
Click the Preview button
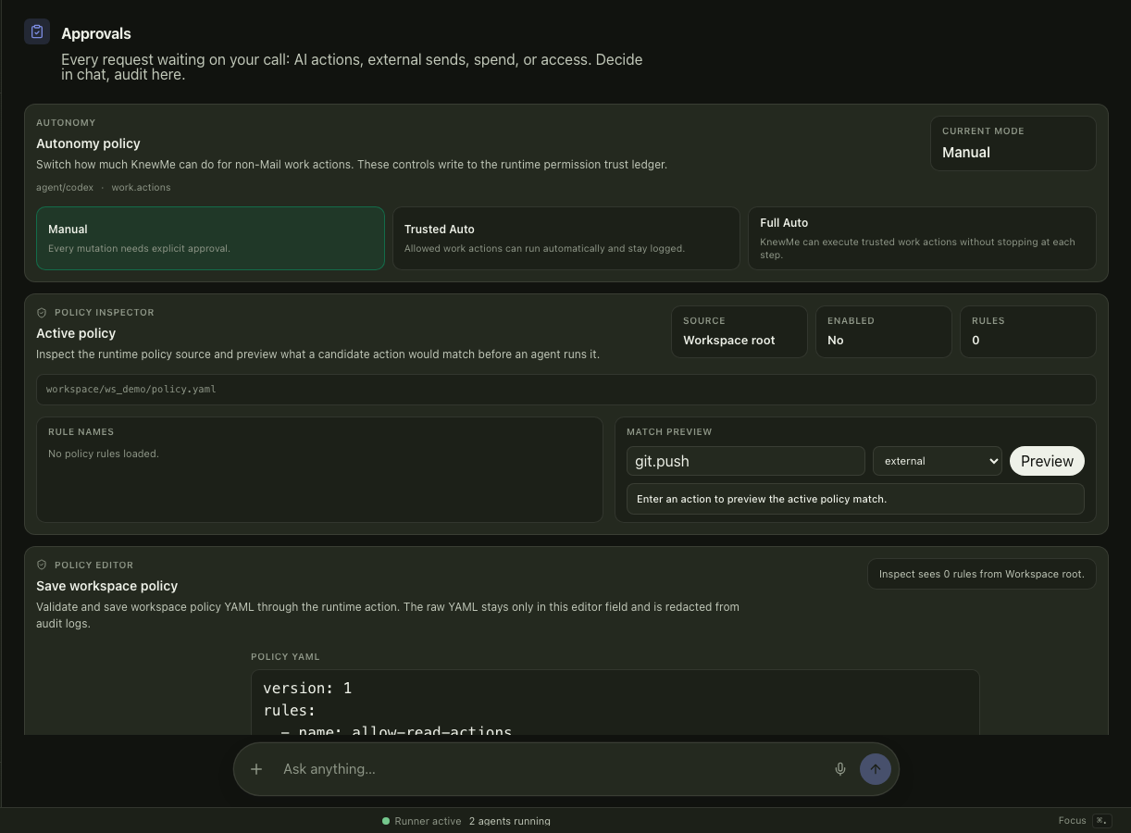[1047, 461]
